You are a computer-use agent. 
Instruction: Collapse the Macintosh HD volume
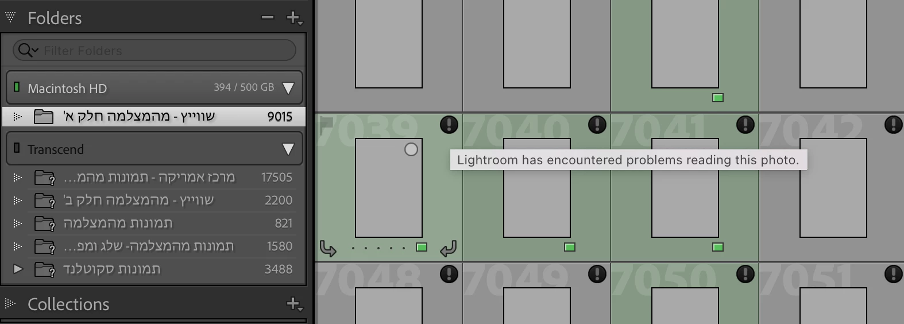pyautogui.click(x=288, y=88)
